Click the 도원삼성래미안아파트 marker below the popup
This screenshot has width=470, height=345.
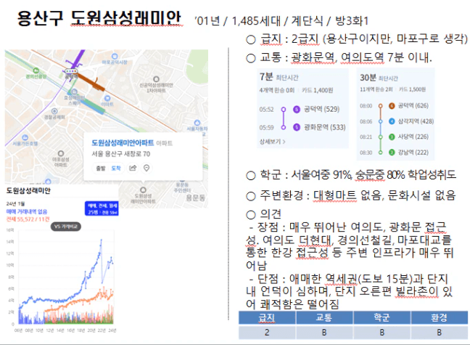143,190
